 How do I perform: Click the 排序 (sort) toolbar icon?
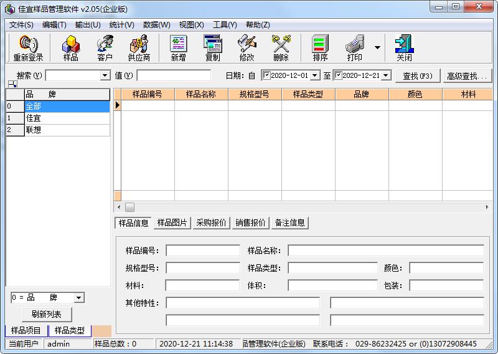(x=320, y=48)
